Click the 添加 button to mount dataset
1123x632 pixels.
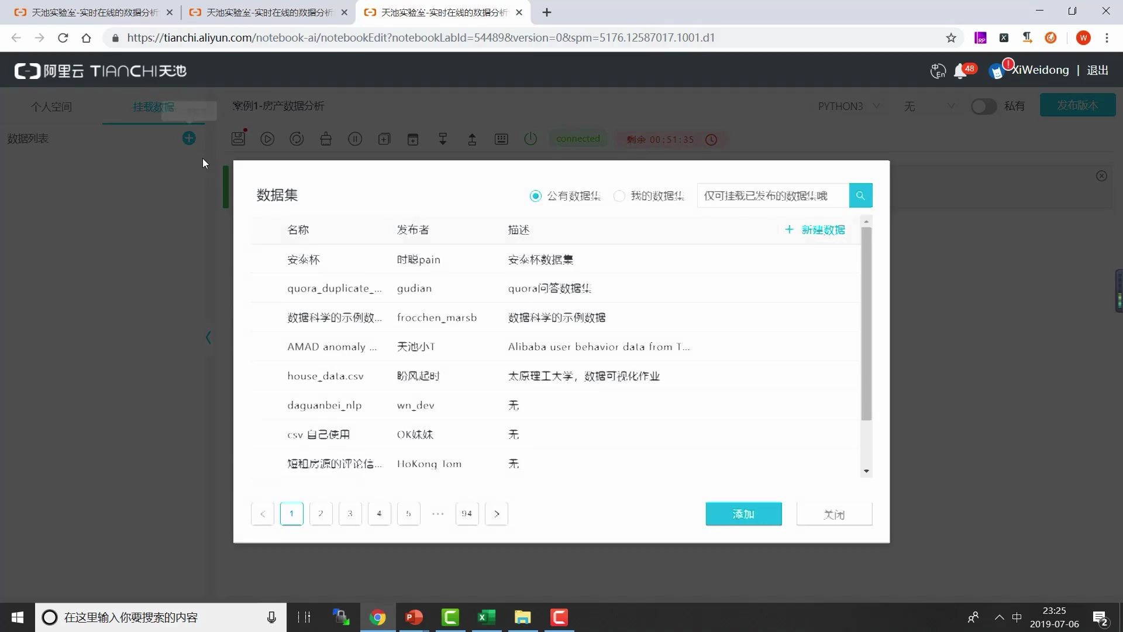click(743, 514)
